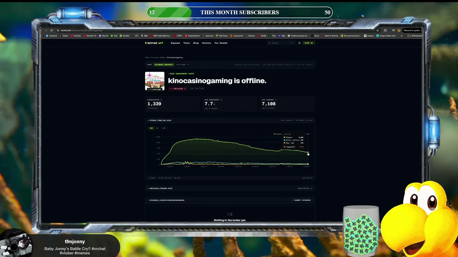This screenshot has width=458, height=257.
Task: Switch to Live Mode
Action: (182, 65)
